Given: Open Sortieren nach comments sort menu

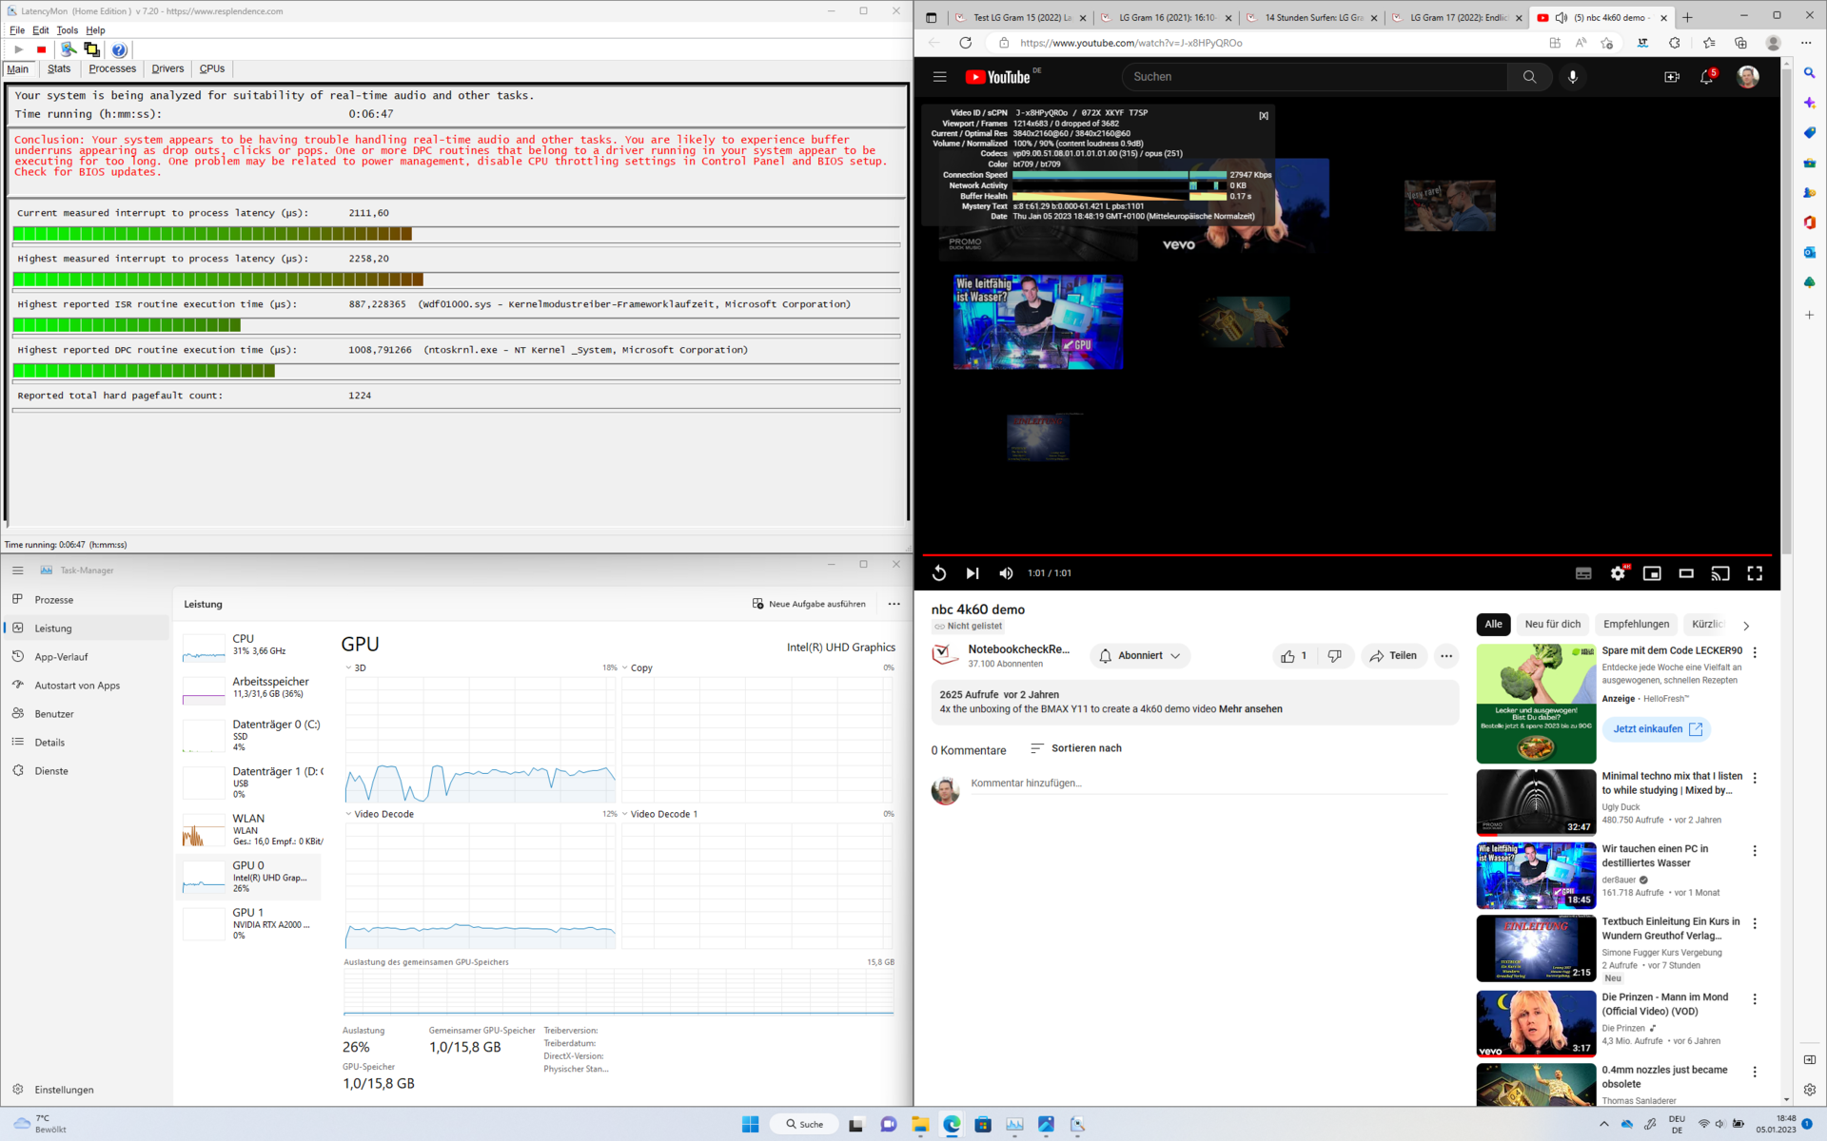Looking at the screenshot, I should [1076, 748].
